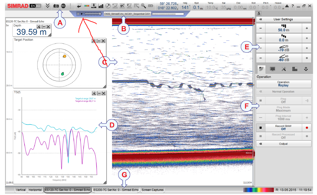
Task: Increase the -60 dB gain
Action: click(307, 58)
